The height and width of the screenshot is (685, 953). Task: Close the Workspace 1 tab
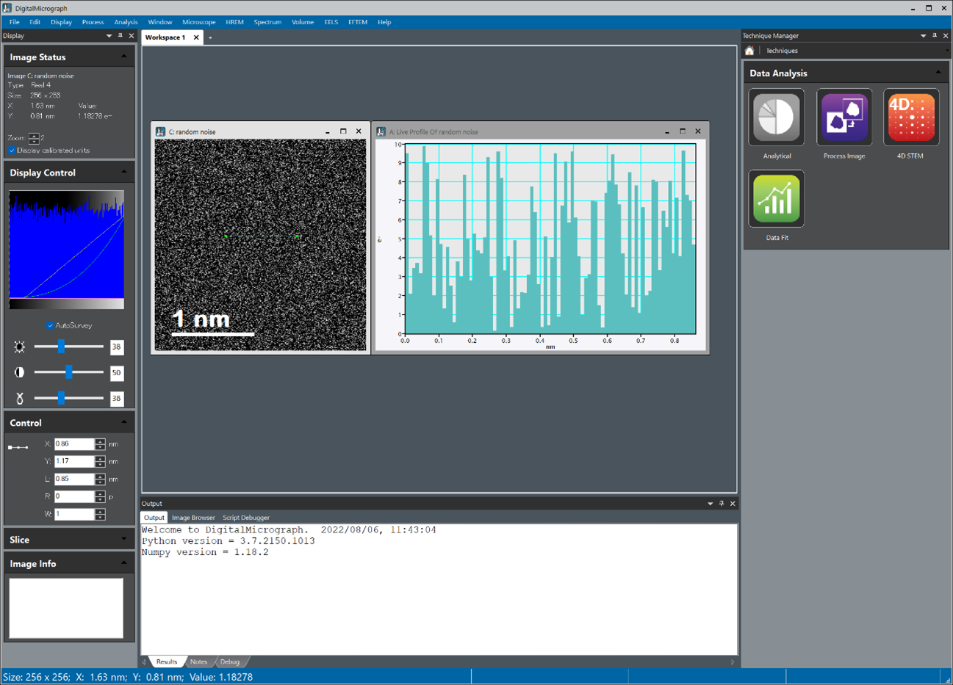pos(196,37)
